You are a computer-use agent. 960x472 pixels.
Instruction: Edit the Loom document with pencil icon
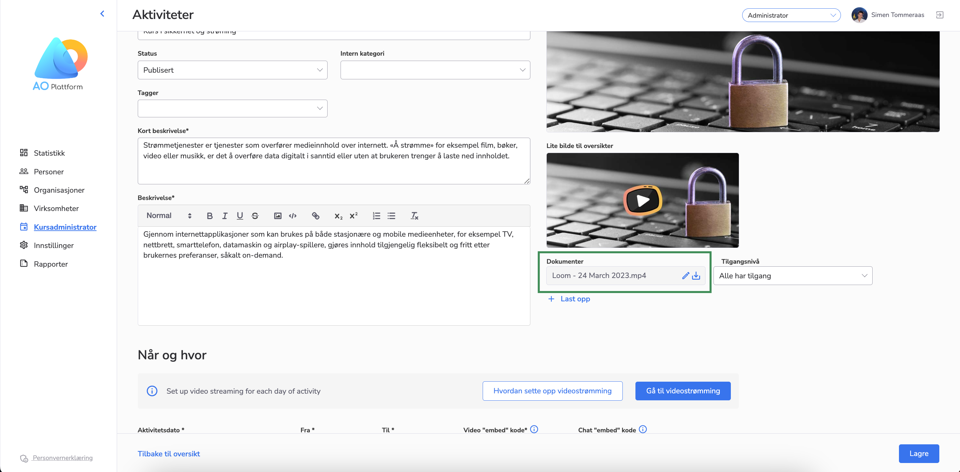click(x=685, y=276)
